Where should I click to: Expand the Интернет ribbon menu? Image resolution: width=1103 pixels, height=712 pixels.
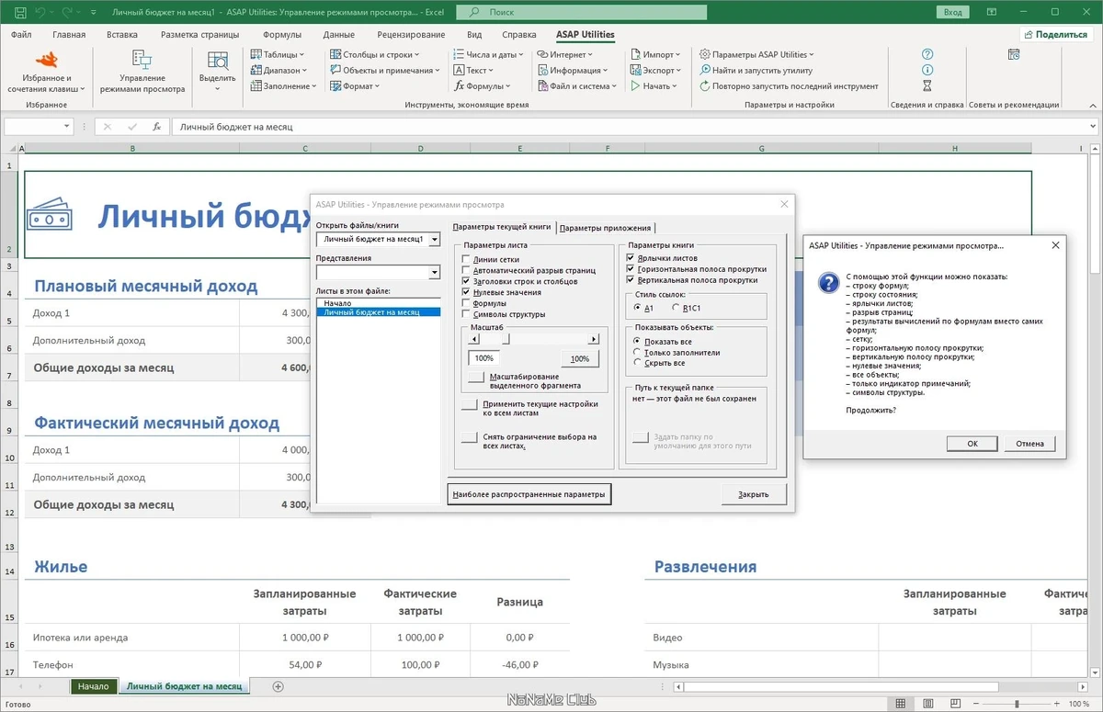pos(567,54)
